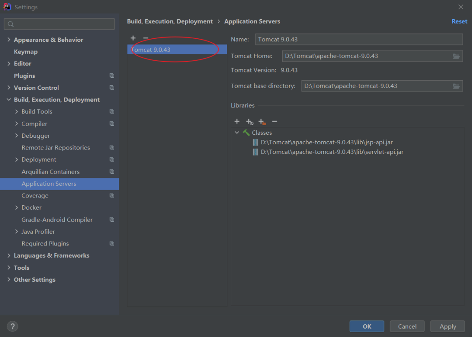
Task: Click the project-level icon beside Remote Jar Repositories
Action: (112, 147)
